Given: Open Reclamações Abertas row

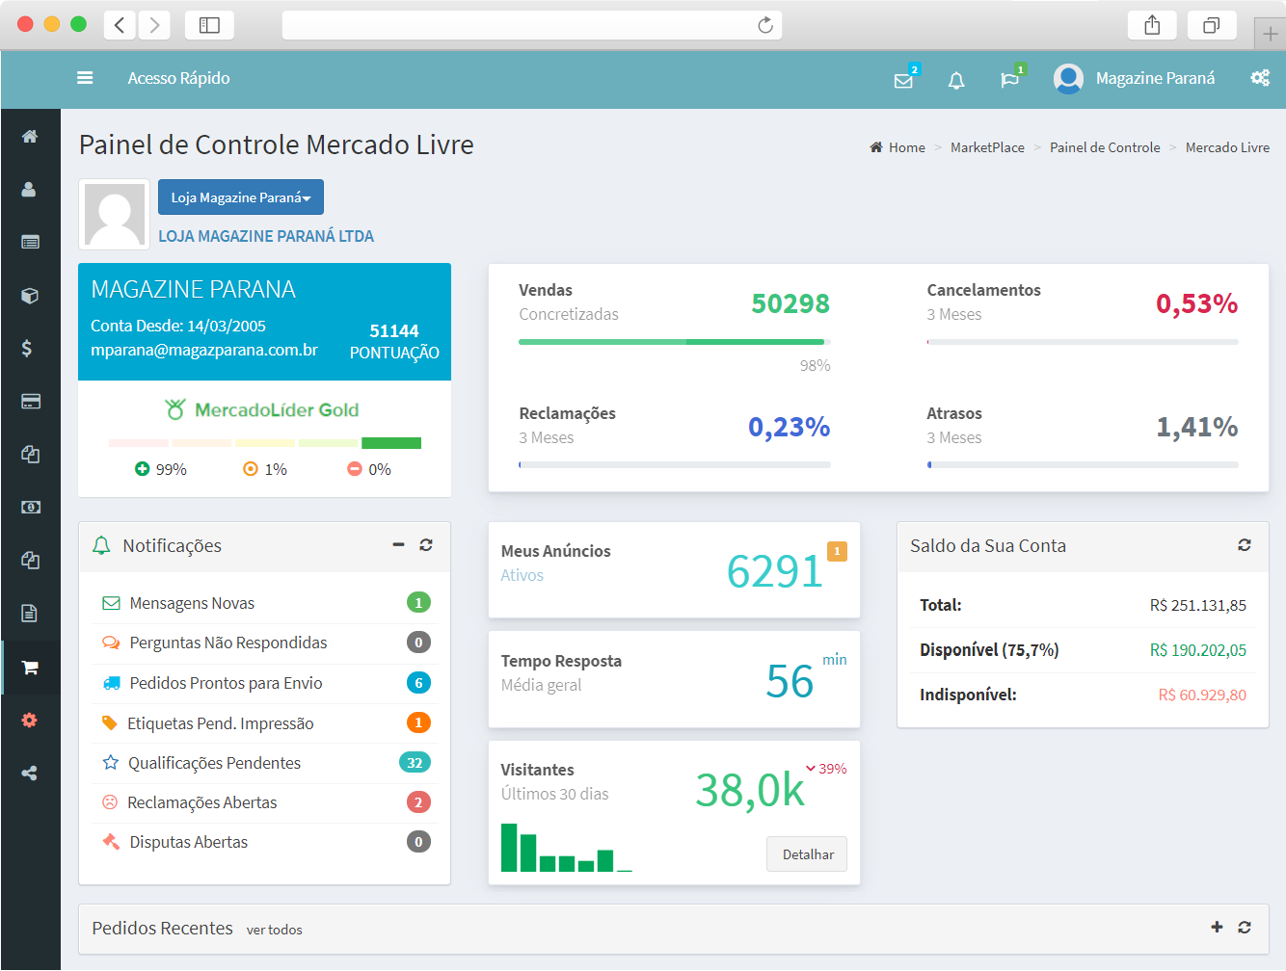Looking at the screenshot, I should 265,802.
